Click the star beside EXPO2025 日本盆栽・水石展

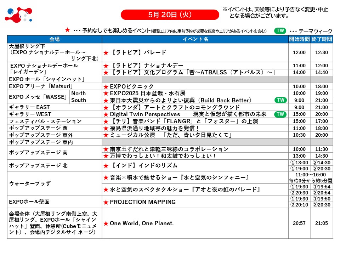click(x=106, y=93)
